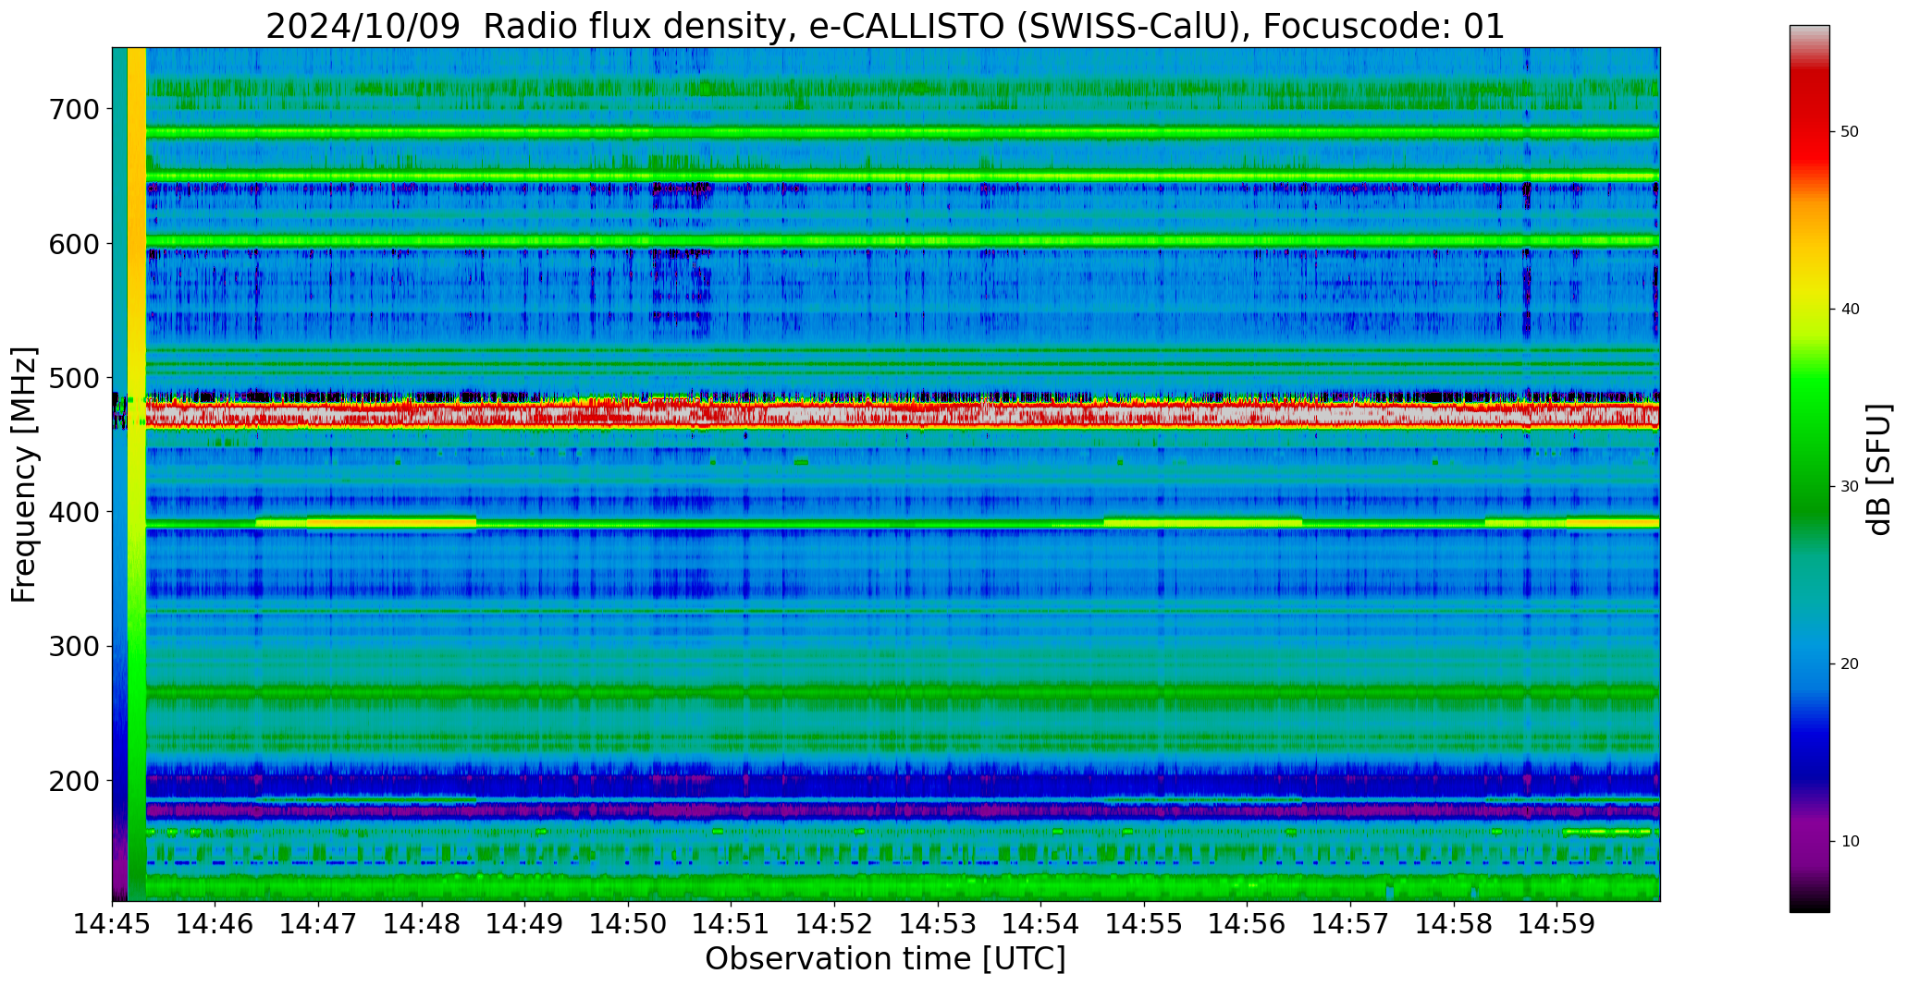Click the 14:53 time tick label
This screenshot has height=986, width=1907.
click(x=938, y=923)
